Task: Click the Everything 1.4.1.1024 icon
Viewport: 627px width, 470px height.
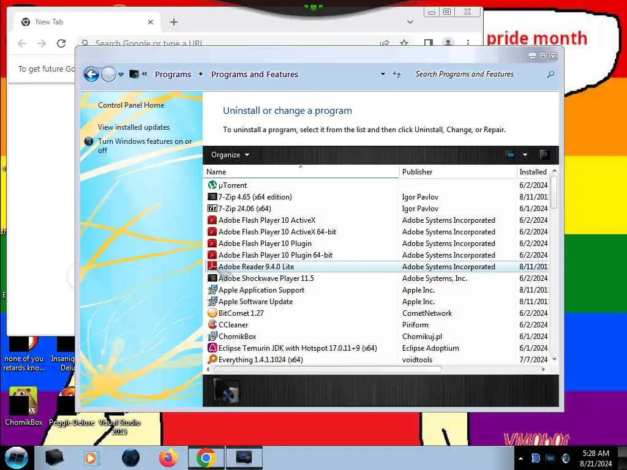Action: (x=212, y=359)
